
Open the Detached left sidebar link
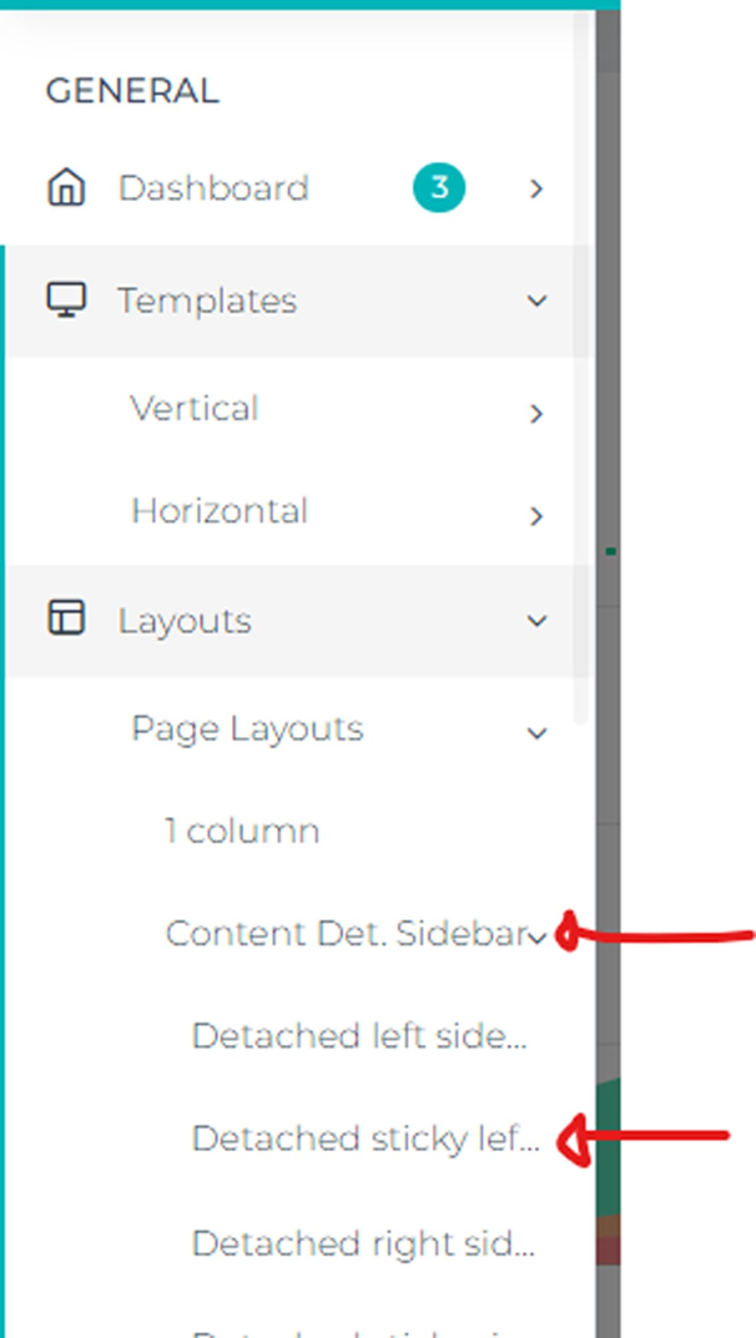[x=359, y=1036]
